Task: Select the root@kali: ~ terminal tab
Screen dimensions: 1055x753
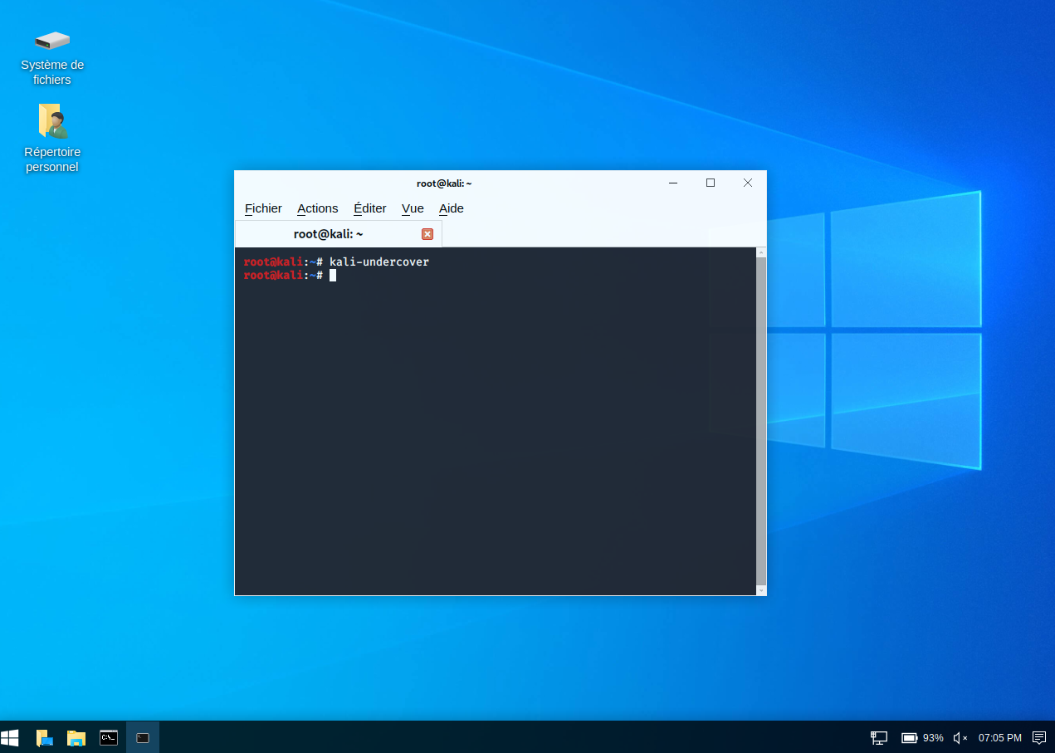Action: 329,234
